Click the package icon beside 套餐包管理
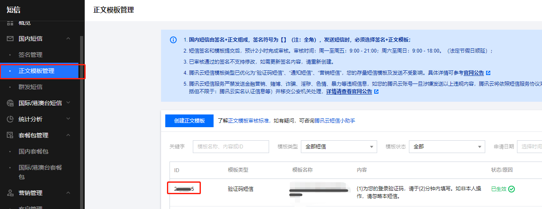Image resolution: width=542 pixels, height=209 pixels. click(11, 135)
